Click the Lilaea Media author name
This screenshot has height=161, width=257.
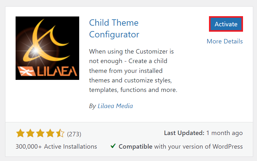tap(115, 106)
